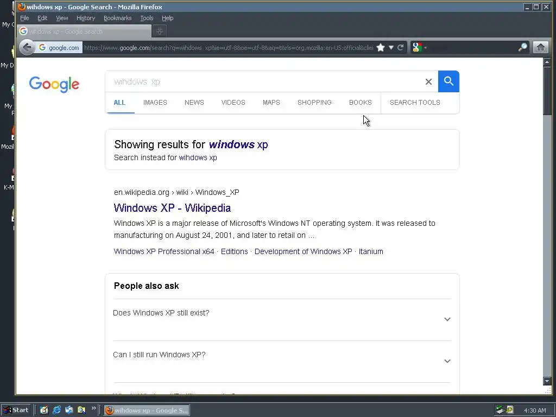This screenshot has width=556, height=417.
Task: Open the 'Editions' sublink
Action: 235,251
